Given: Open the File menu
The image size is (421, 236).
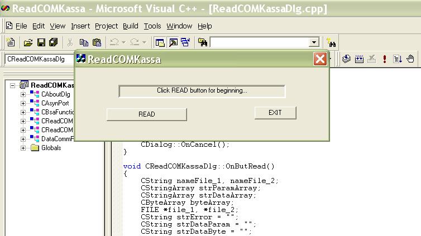Looking at the screenshot, I should coord(21,26).
